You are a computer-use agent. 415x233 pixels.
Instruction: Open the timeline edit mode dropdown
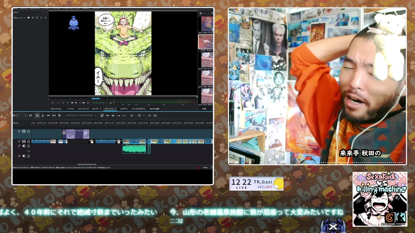click(19, 116)
